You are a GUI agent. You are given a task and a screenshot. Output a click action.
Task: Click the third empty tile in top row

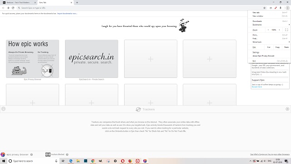tap(151, 59)
